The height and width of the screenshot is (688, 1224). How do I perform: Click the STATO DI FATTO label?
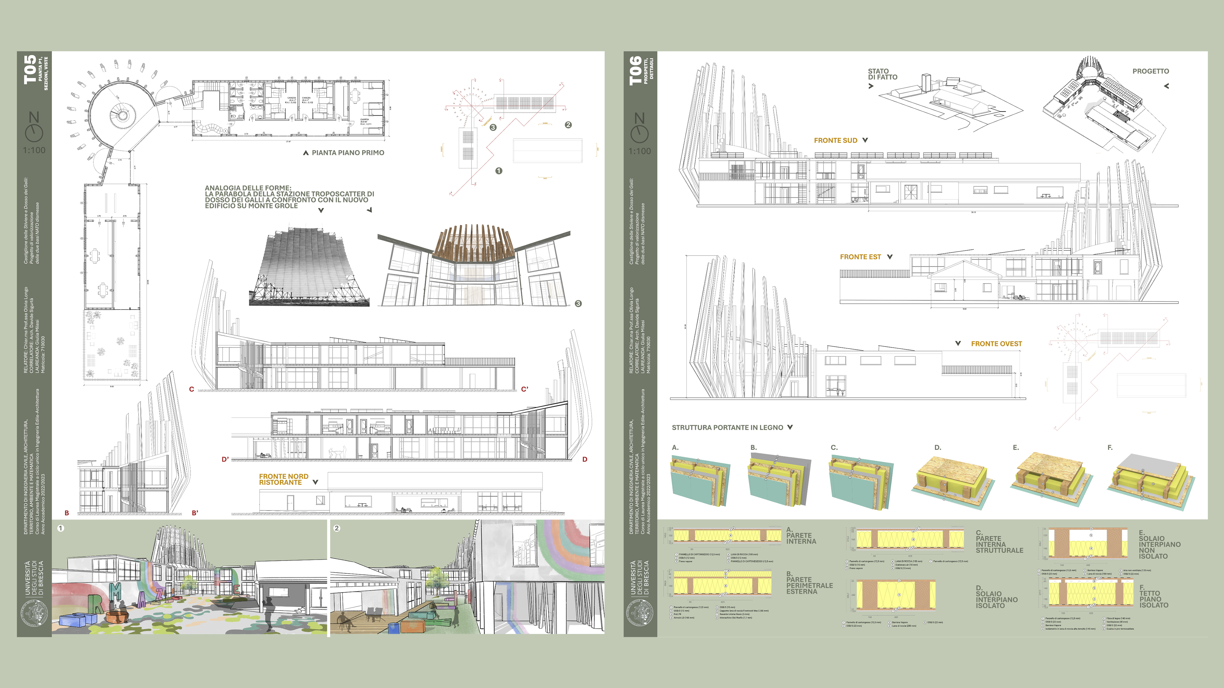pos(882,74)
